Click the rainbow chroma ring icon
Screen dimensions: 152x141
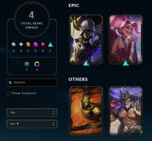37,64
